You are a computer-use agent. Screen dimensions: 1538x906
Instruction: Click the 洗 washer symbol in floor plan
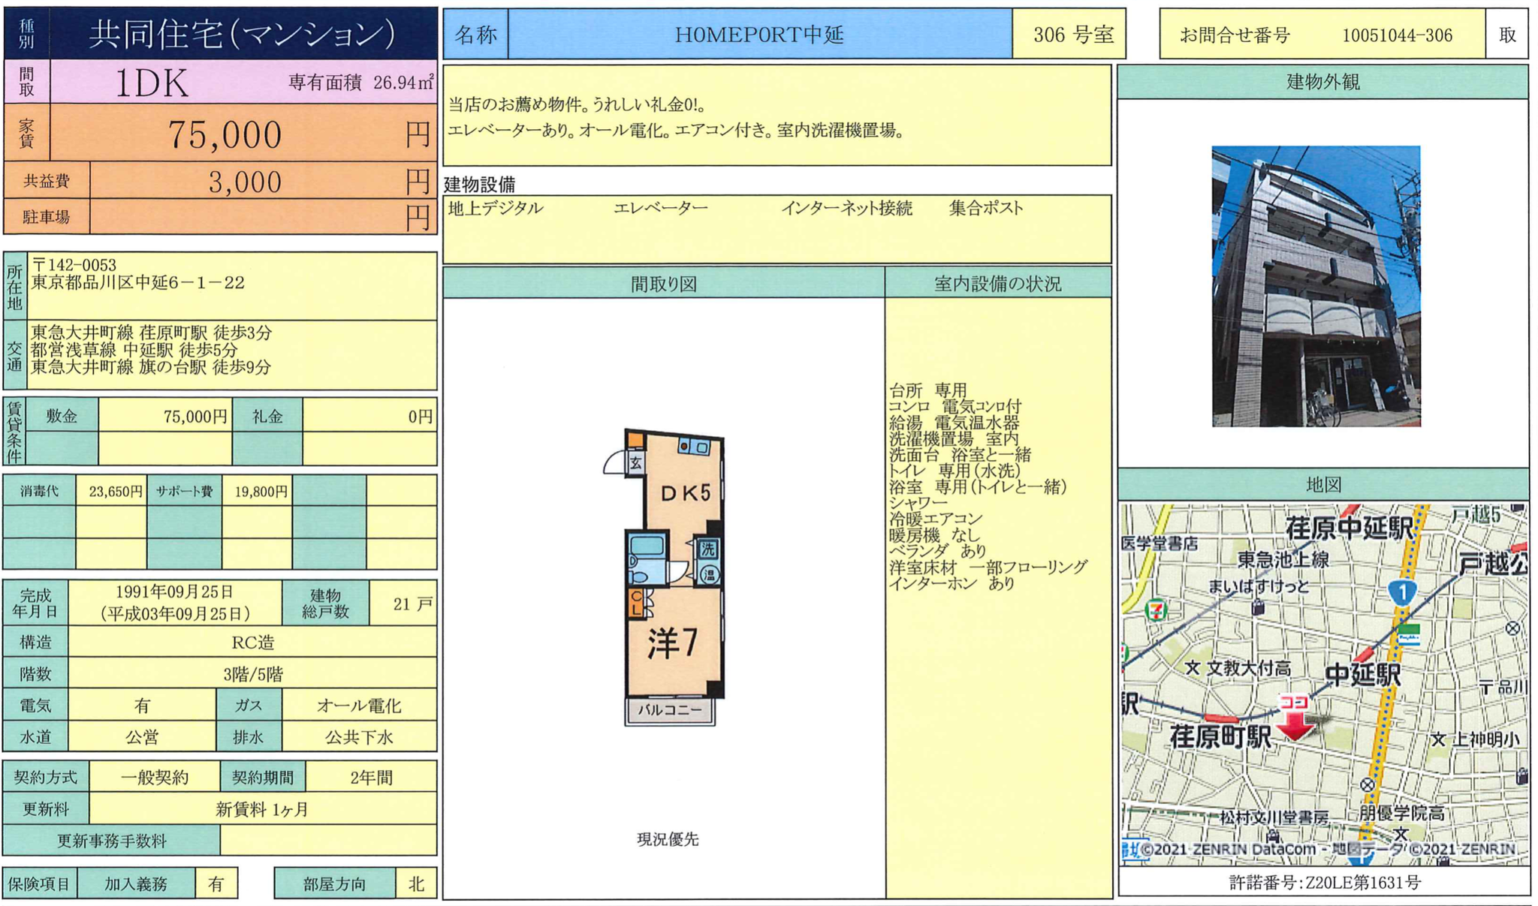click(x=708, y=549)
